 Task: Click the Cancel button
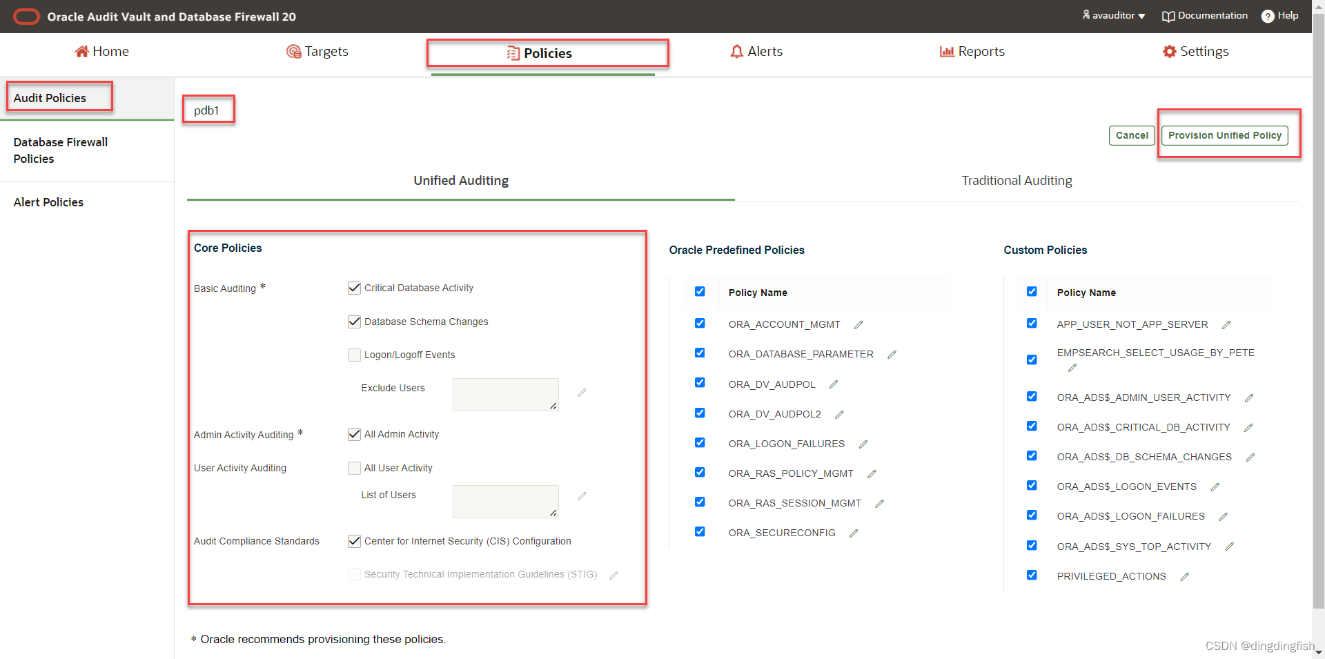pyautogui.click(x=1132, y=135)
